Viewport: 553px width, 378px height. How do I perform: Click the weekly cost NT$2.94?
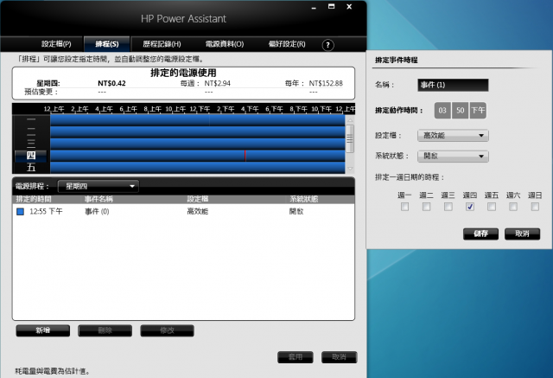point(217,83)
